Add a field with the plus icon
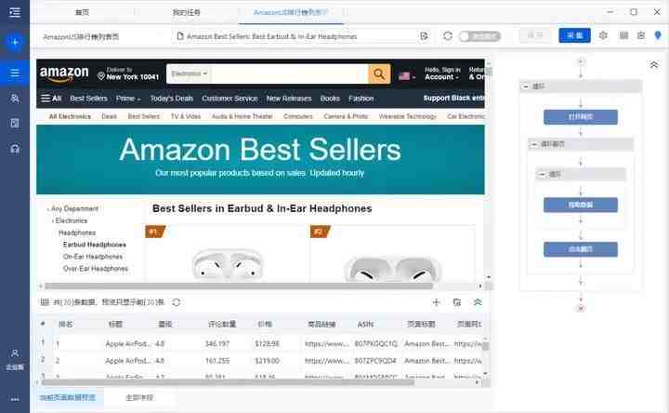 click(x=436, y=302)
